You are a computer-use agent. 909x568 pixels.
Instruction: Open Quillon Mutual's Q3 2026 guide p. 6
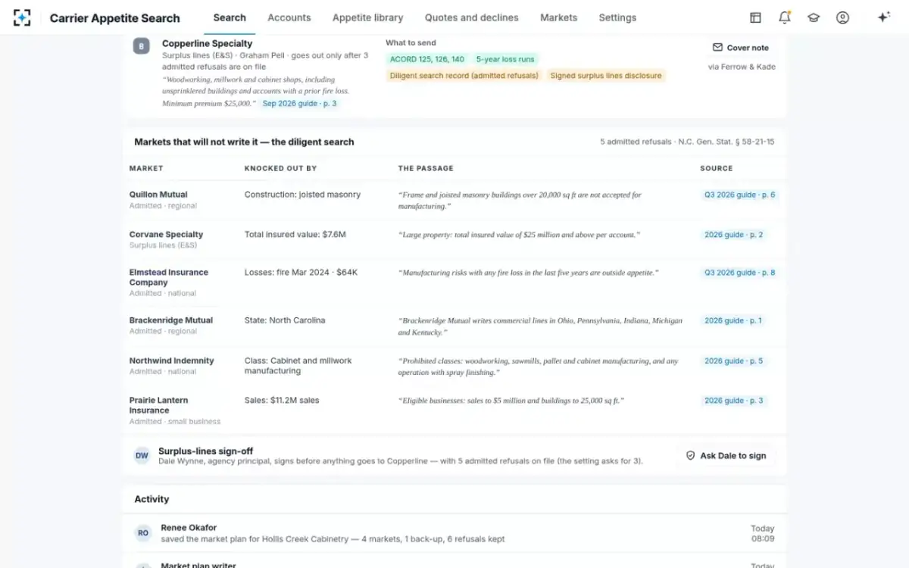tap(739, 195)
